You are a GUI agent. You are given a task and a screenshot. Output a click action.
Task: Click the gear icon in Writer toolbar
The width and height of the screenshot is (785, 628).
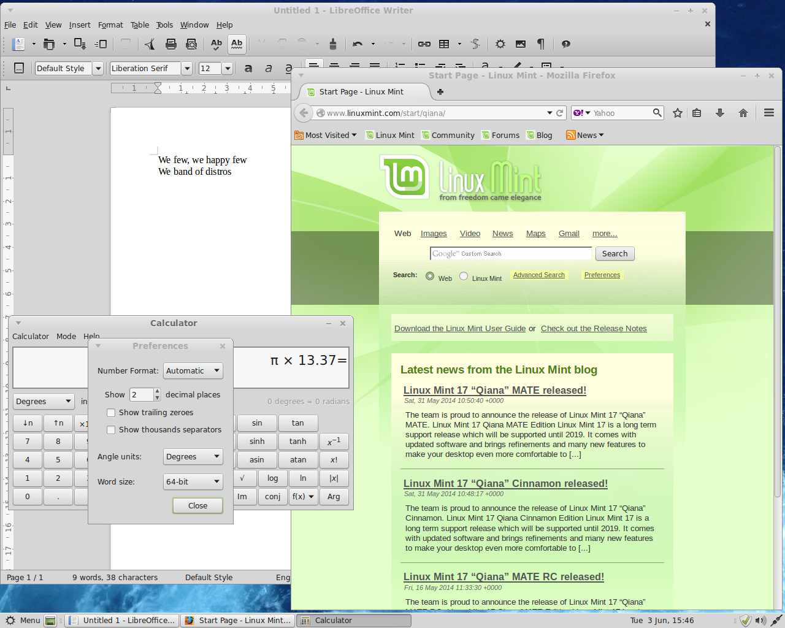pyautogui.click(x=500, y=44)
